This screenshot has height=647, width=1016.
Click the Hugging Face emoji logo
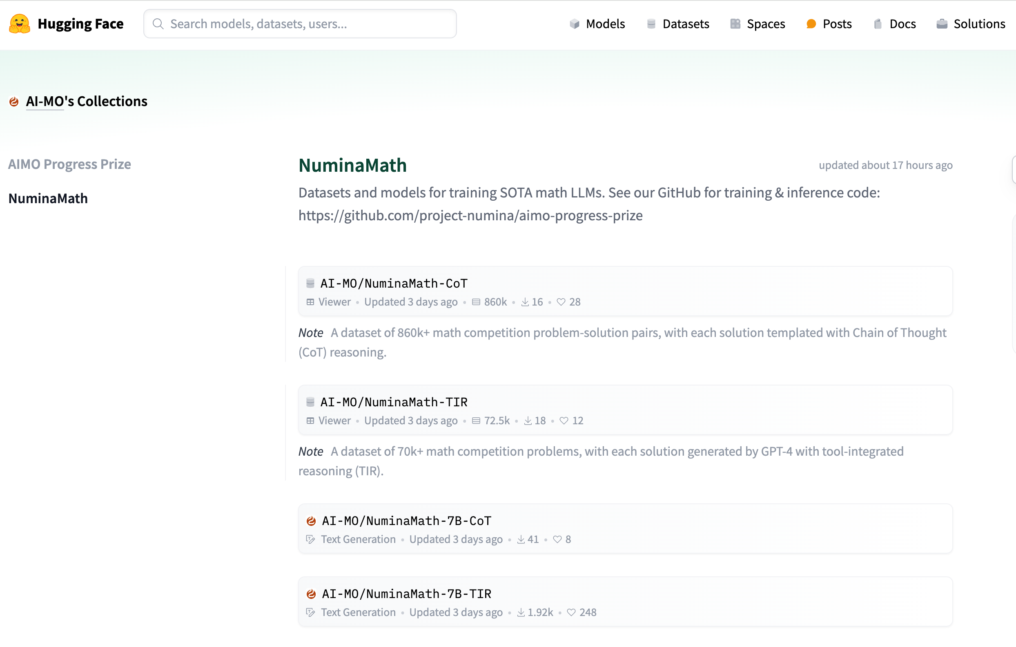pos(20,24)
